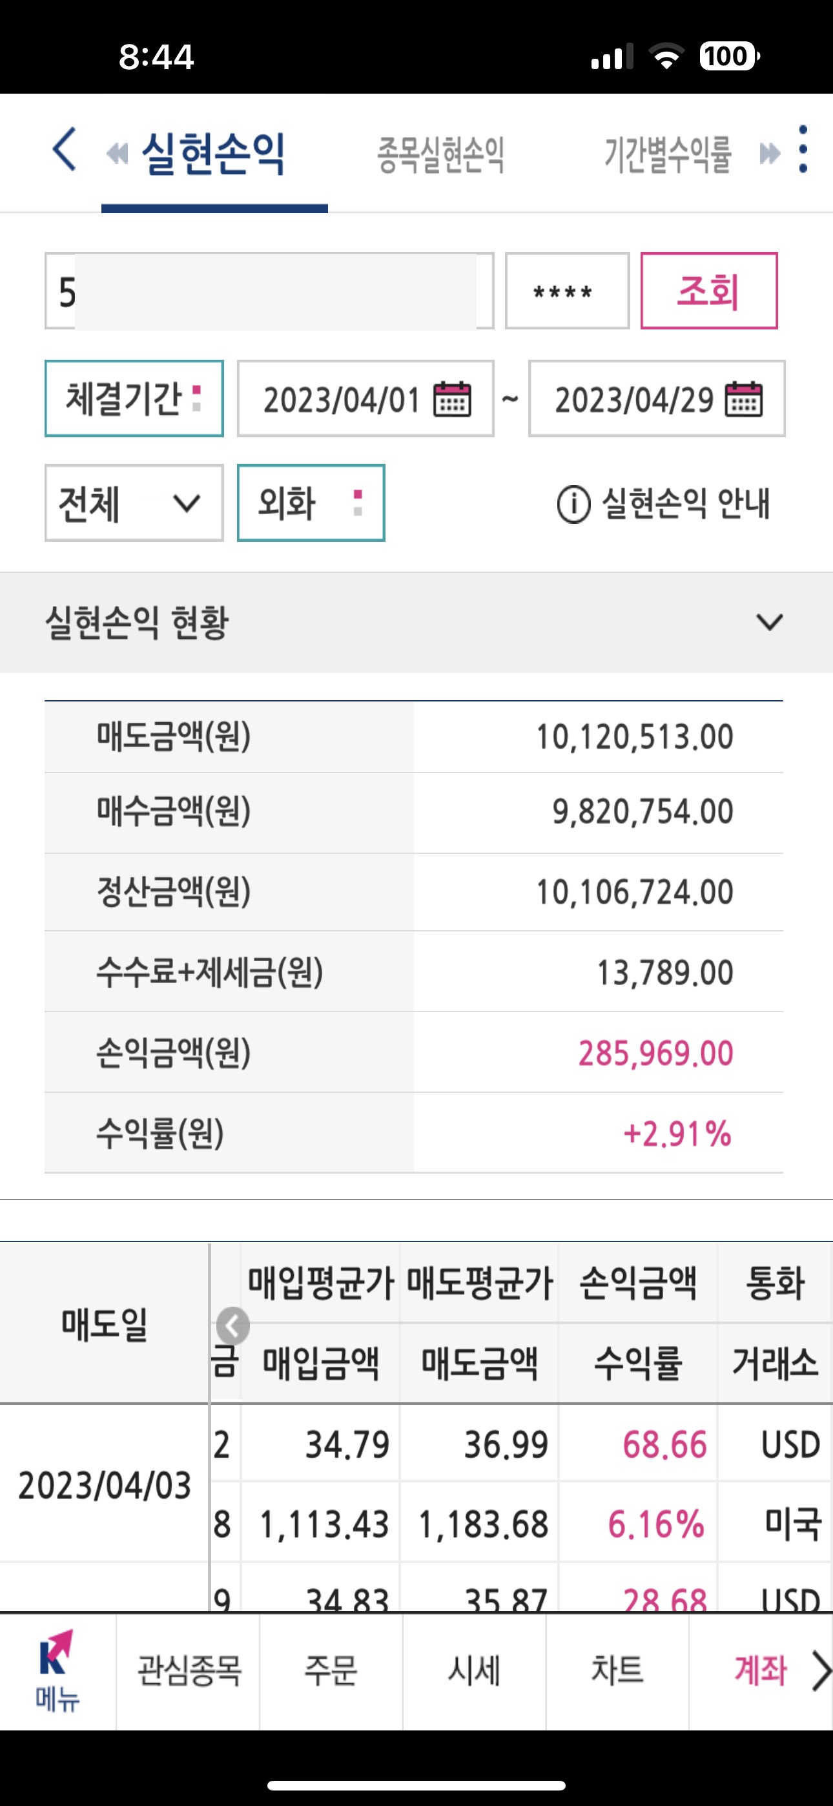
Task: Switch to the 기간별수익률 tab
Action: (668, 154)
